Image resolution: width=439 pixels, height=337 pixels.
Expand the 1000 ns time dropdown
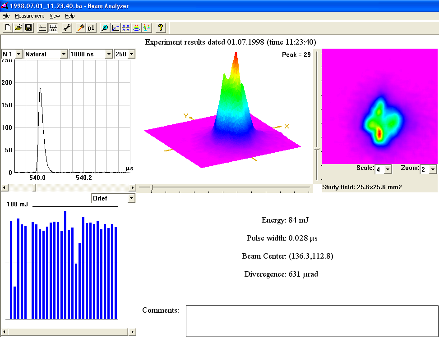coord(109,54)
